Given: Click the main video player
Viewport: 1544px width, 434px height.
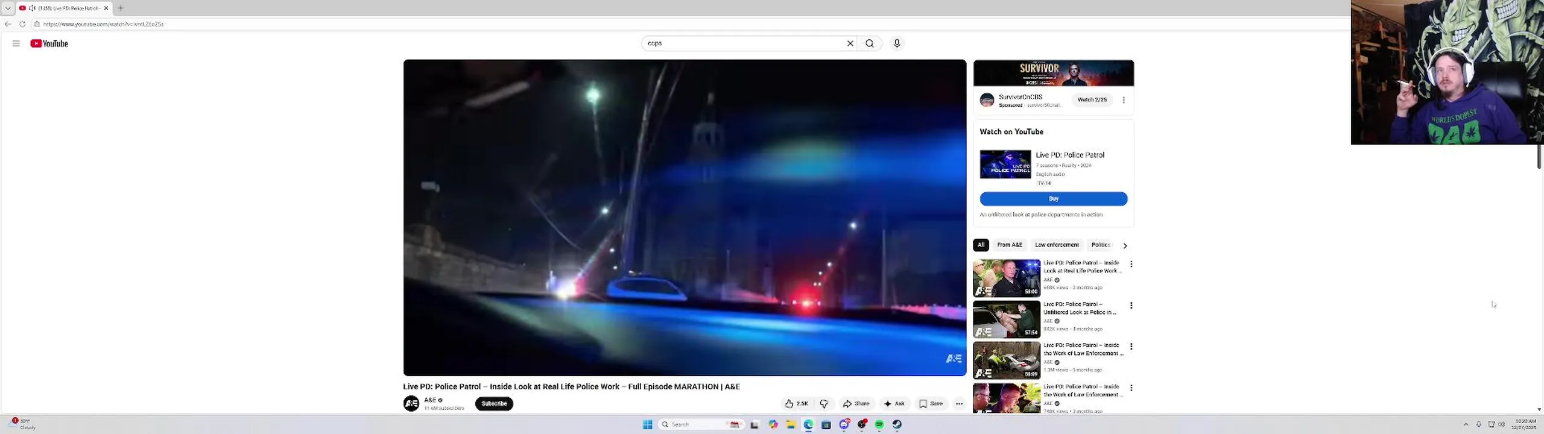Looking at the screenshot, I should [x=685, y=218].
